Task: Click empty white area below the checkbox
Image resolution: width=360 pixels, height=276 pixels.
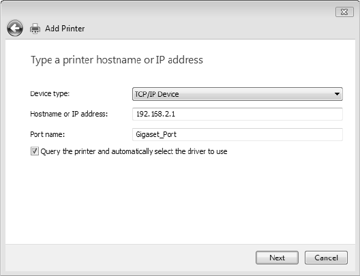Action: pos(180,200)
